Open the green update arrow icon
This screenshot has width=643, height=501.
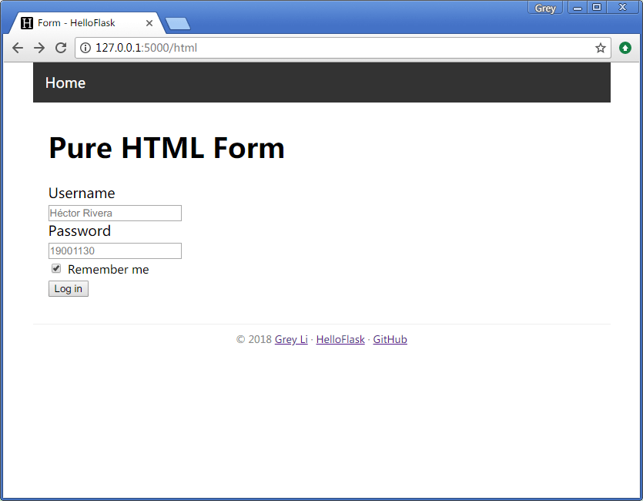click(625, 48)
